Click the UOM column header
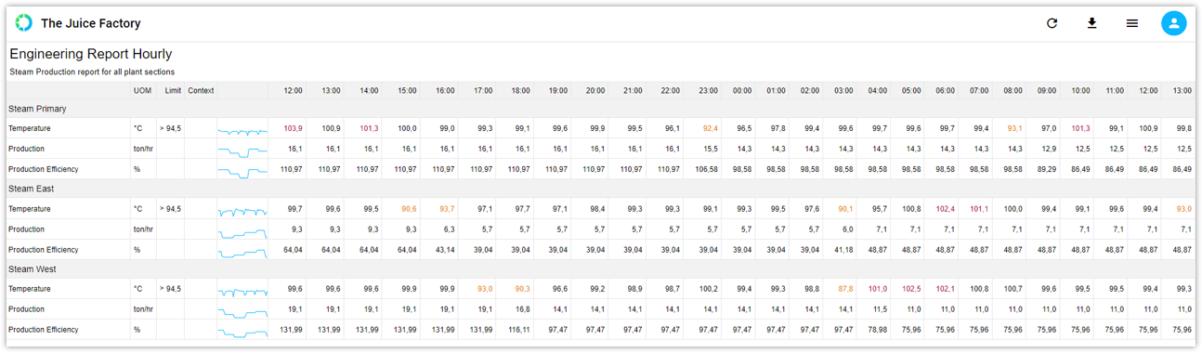This screenshot has height=353, width=1202. tap(142, 90)
